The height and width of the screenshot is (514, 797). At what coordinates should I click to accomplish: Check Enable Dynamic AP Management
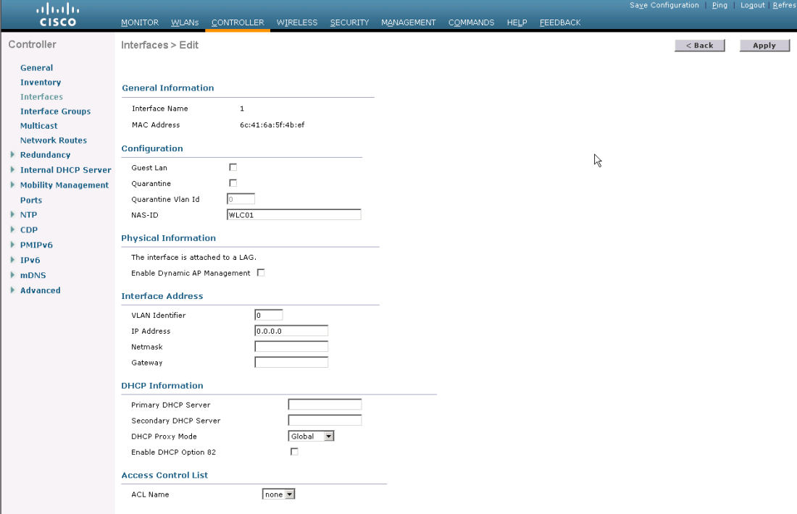coord(260,272)
